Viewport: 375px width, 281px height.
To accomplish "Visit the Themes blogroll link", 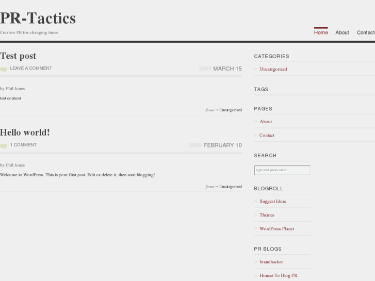I will [267, 215].
